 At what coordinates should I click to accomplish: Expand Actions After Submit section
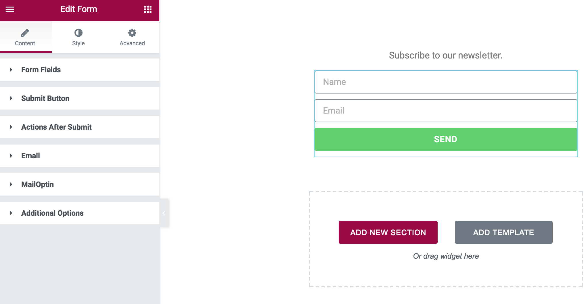56,127
